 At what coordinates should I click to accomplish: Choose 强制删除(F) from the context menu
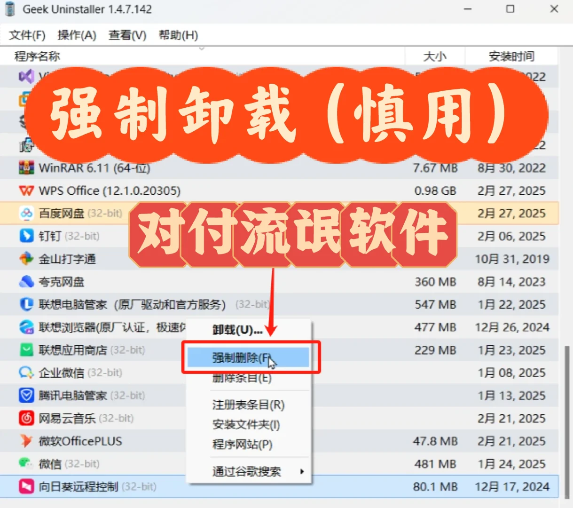[x=240, y=357]
